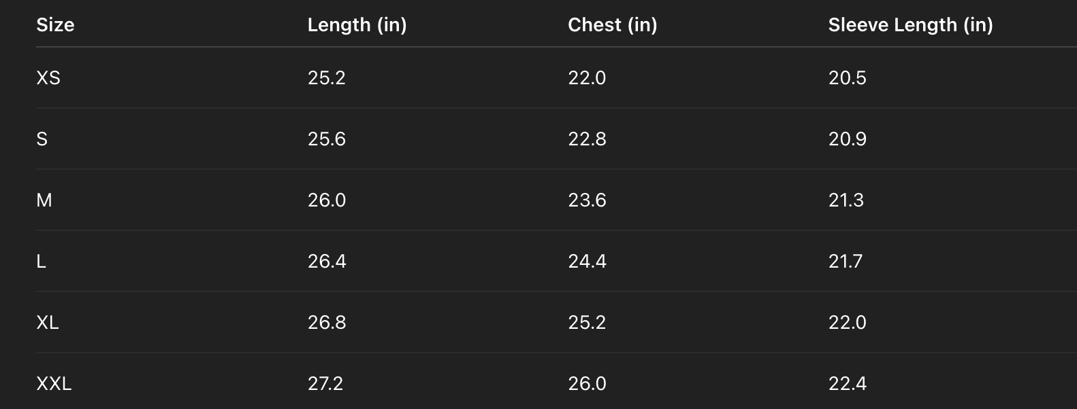Click the 27.2 length value for XXL
This screenshot has width=1077, height=409.
point(325,384)
